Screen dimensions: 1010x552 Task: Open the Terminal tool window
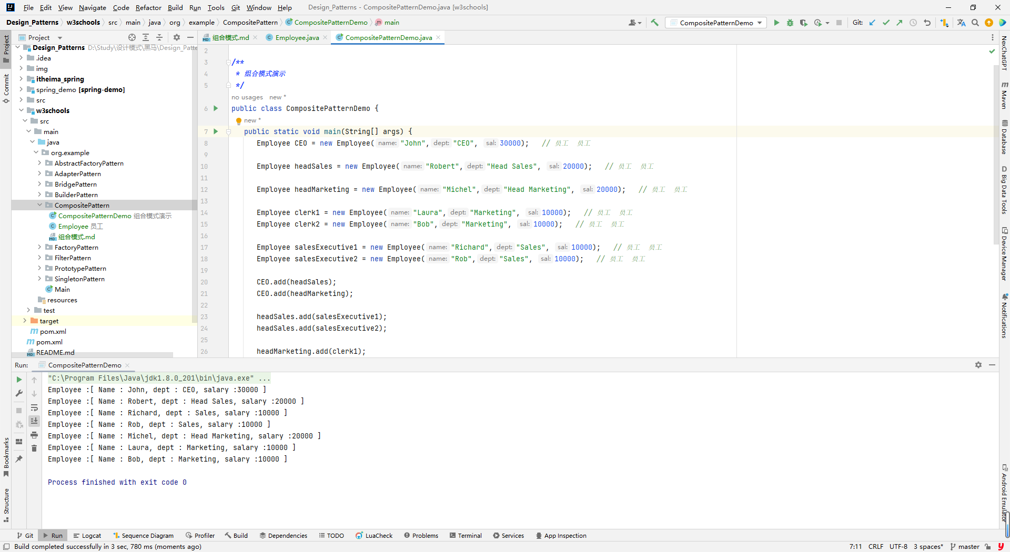click(466, 536)
